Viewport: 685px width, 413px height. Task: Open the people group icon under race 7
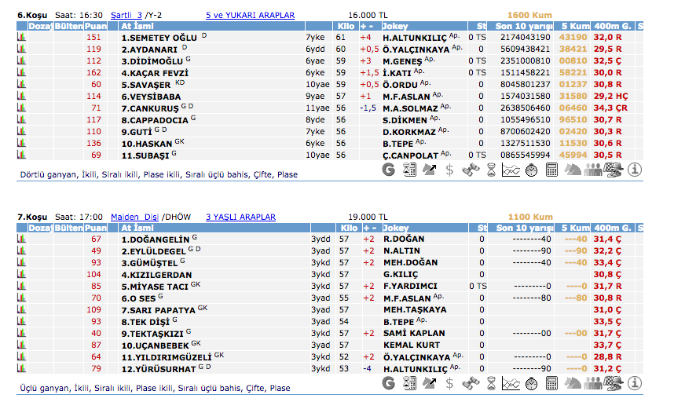coord(593,384)
